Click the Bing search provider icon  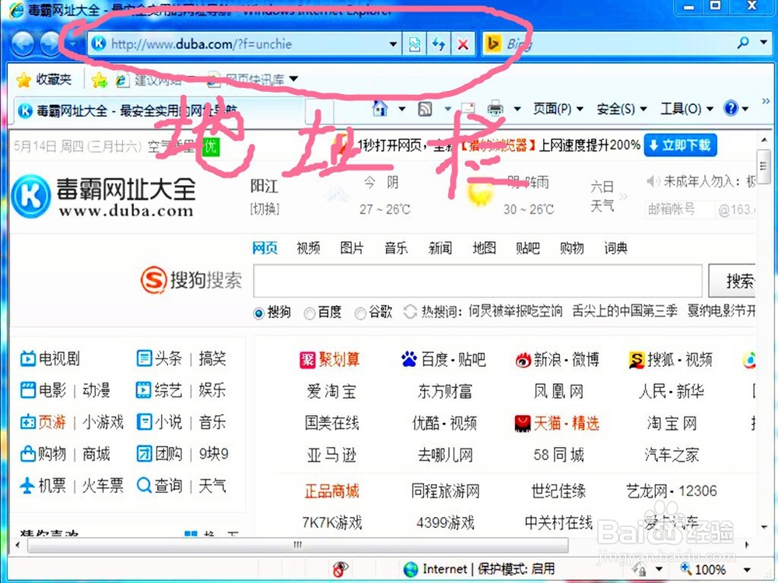tap(492, 44)
